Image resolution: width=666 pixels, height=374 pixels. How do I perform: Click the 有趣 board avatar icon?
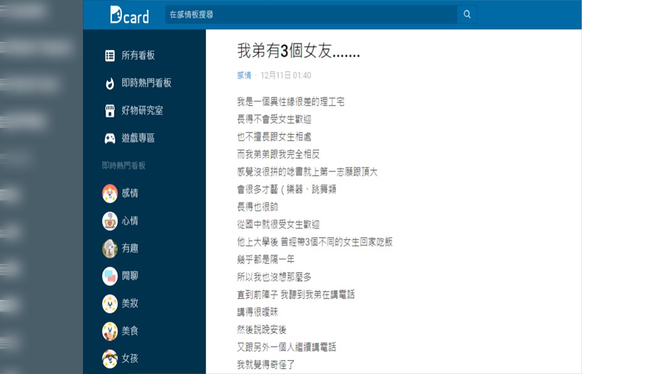tap(109, 248)
